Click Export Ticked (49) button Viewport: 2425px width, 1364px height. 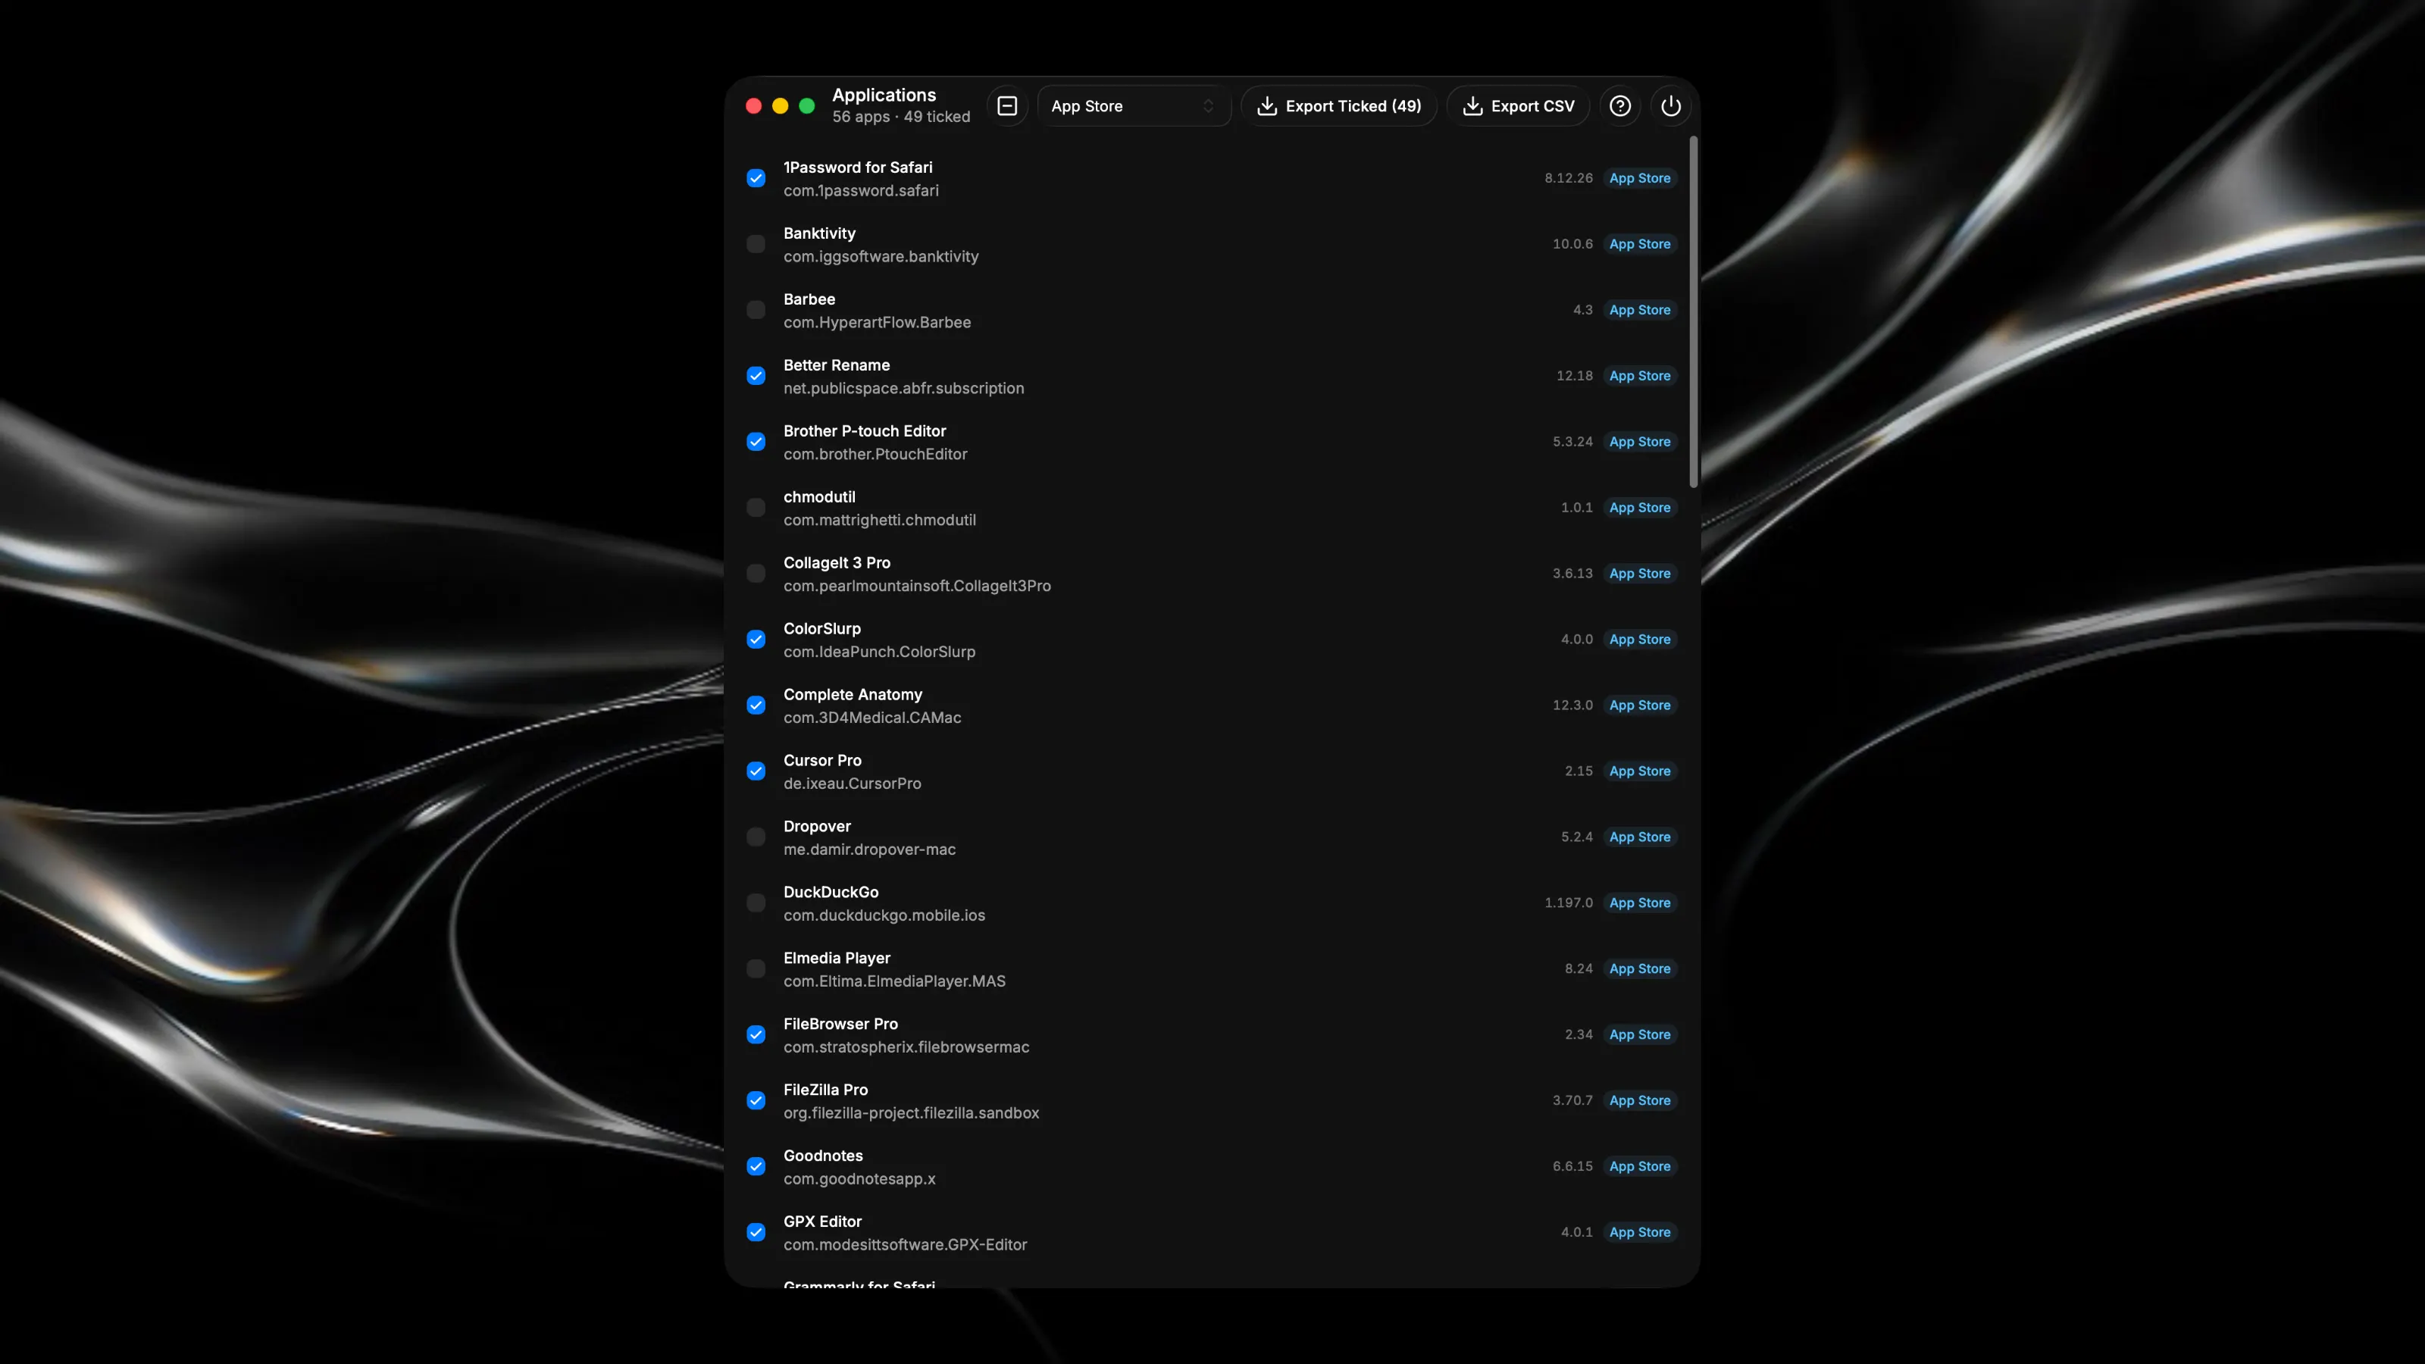pos(1338,106)
